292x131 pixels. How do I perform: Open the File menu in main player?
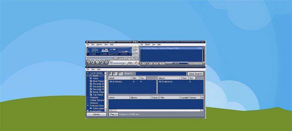coord(88,45)
